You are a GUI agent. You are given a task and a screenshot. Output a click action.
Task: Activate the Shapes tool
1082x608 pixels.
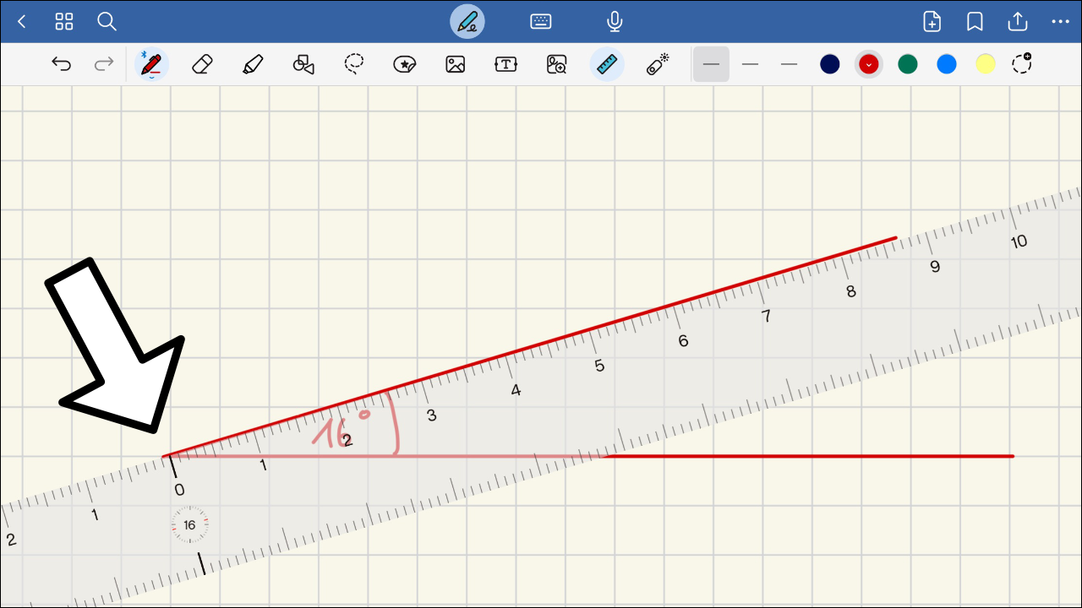click(303, 64)
